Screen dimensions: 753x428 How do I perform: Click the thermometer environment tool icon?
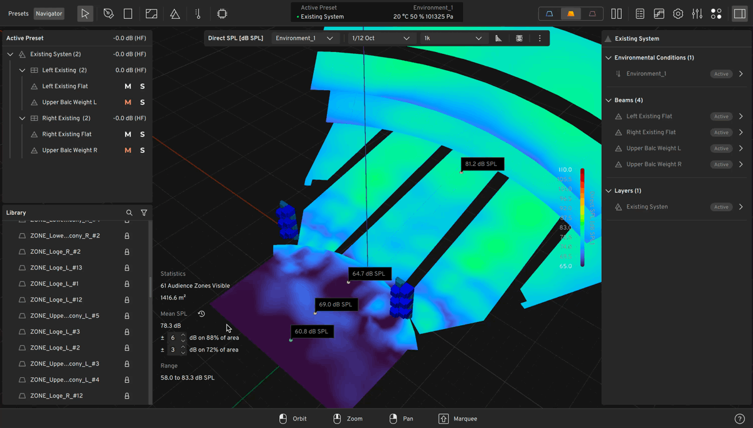198,14
